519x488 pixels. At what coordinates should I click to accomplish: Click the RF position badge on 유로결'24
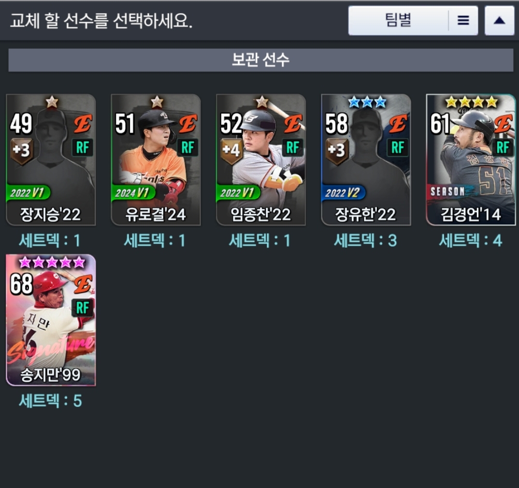(187, 147)
